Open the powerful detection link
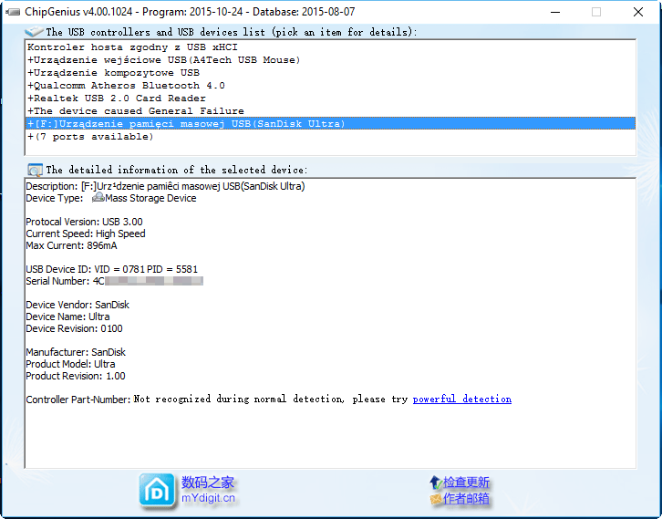Screen dimensions: 662x519 (x=462, y=400)
